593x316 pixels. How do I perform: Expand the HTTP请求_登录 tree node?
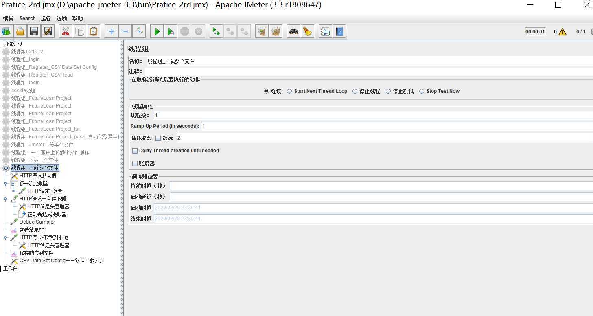[x=13, y=191]
